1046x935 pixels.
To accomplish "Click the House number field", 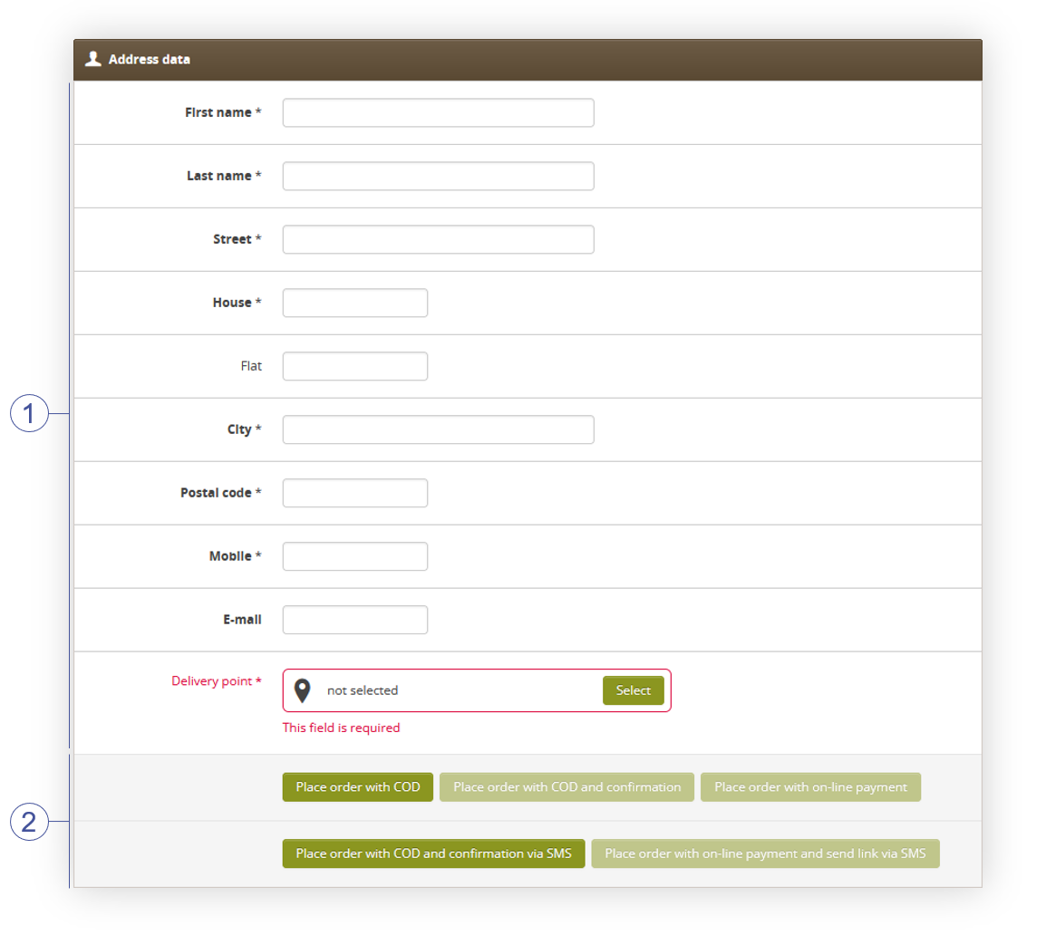I will [x=355, y=303].
